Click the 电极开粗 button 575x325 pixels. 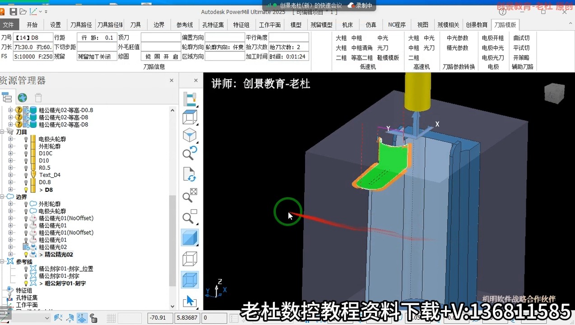493,38
